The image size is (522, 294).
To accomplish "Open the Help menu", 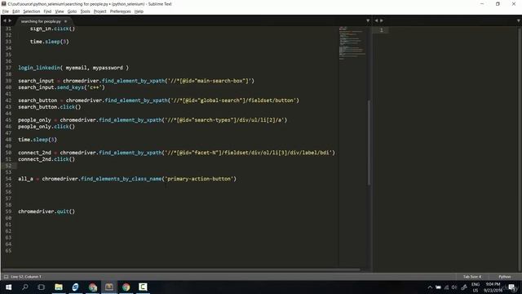I will [x=139, y=11].
